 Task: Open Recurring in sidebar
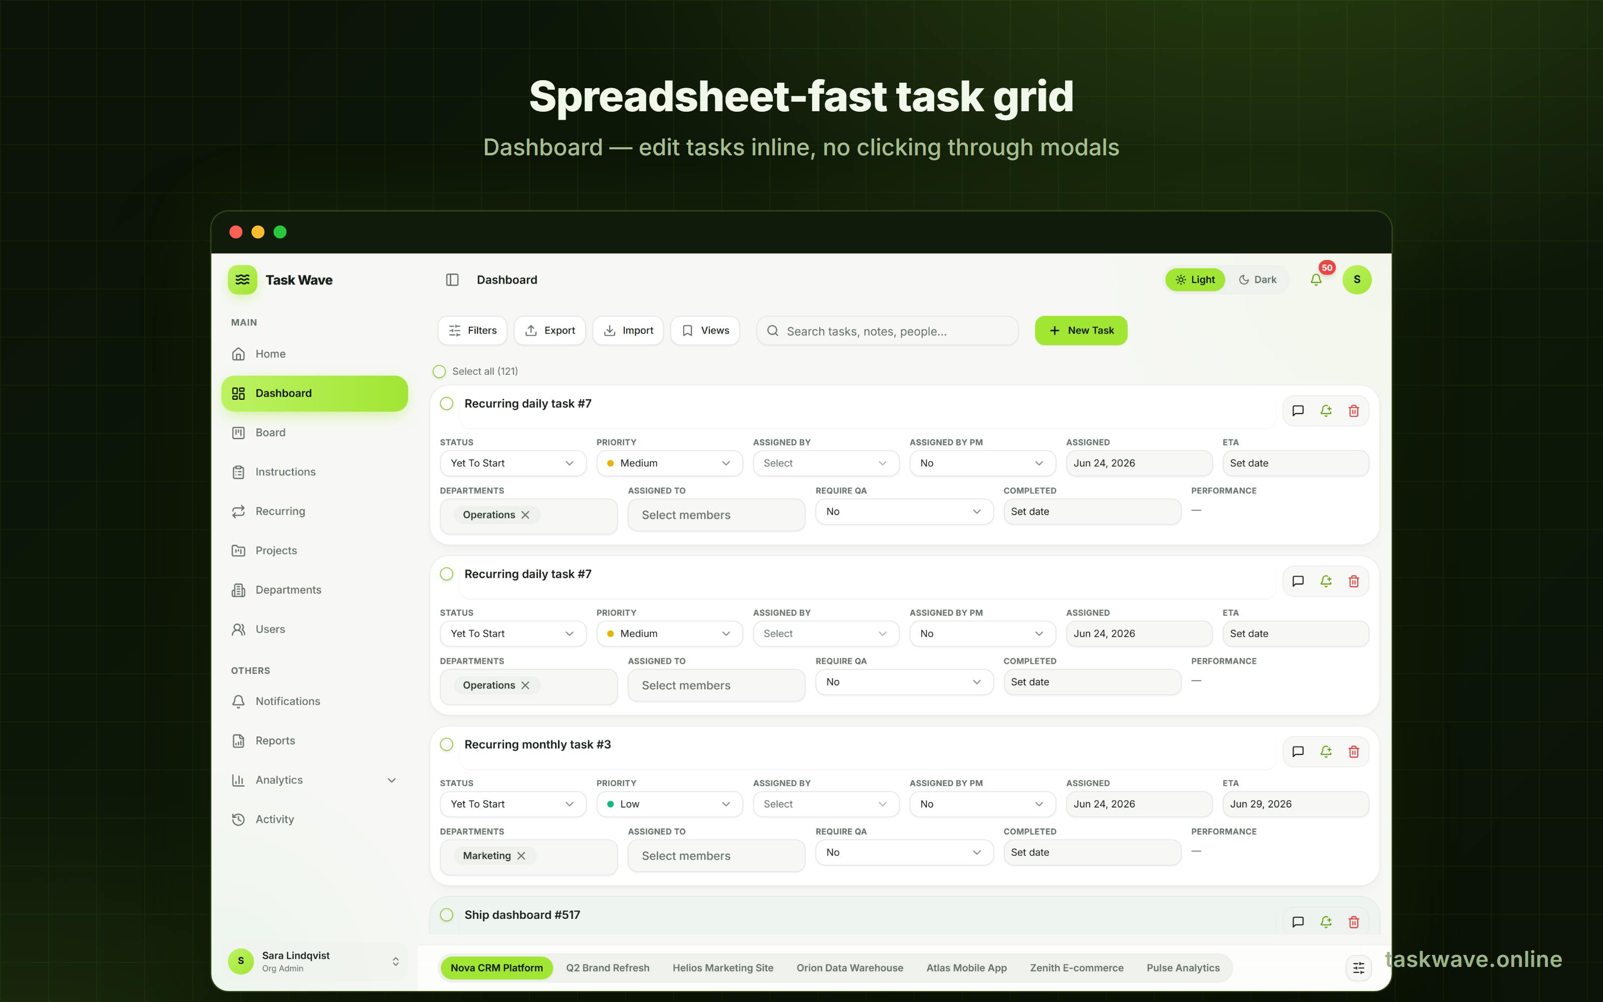click(x=315, y=511)
